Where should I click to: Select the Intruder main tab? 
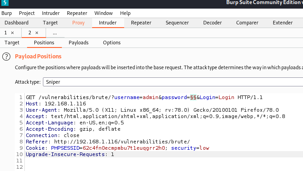(x=107, y=23)
